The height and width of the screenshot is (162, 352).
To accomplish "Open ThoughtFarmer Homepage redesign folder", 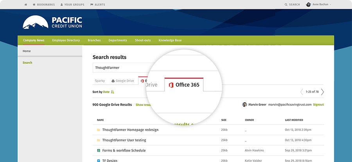I will (x=130, y=130).
